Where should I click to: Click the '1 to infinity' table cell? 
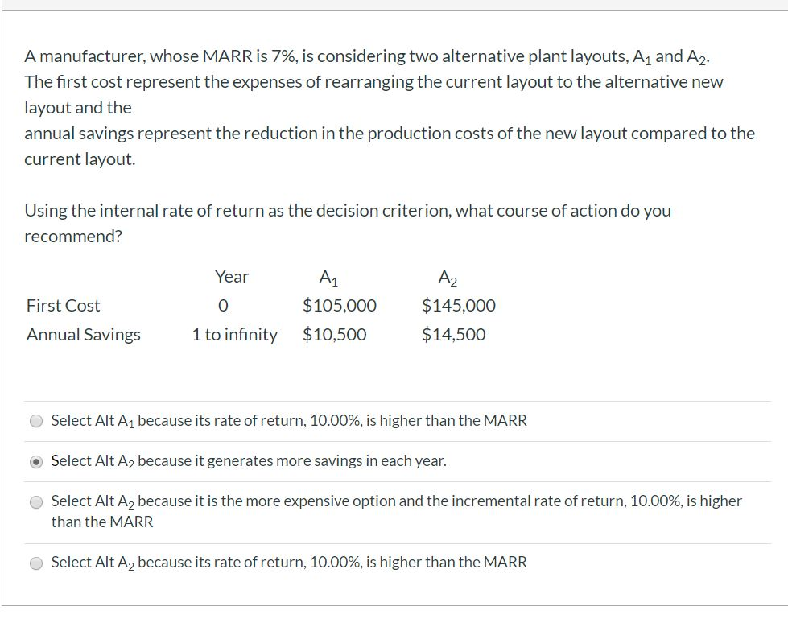pos(232,334)
